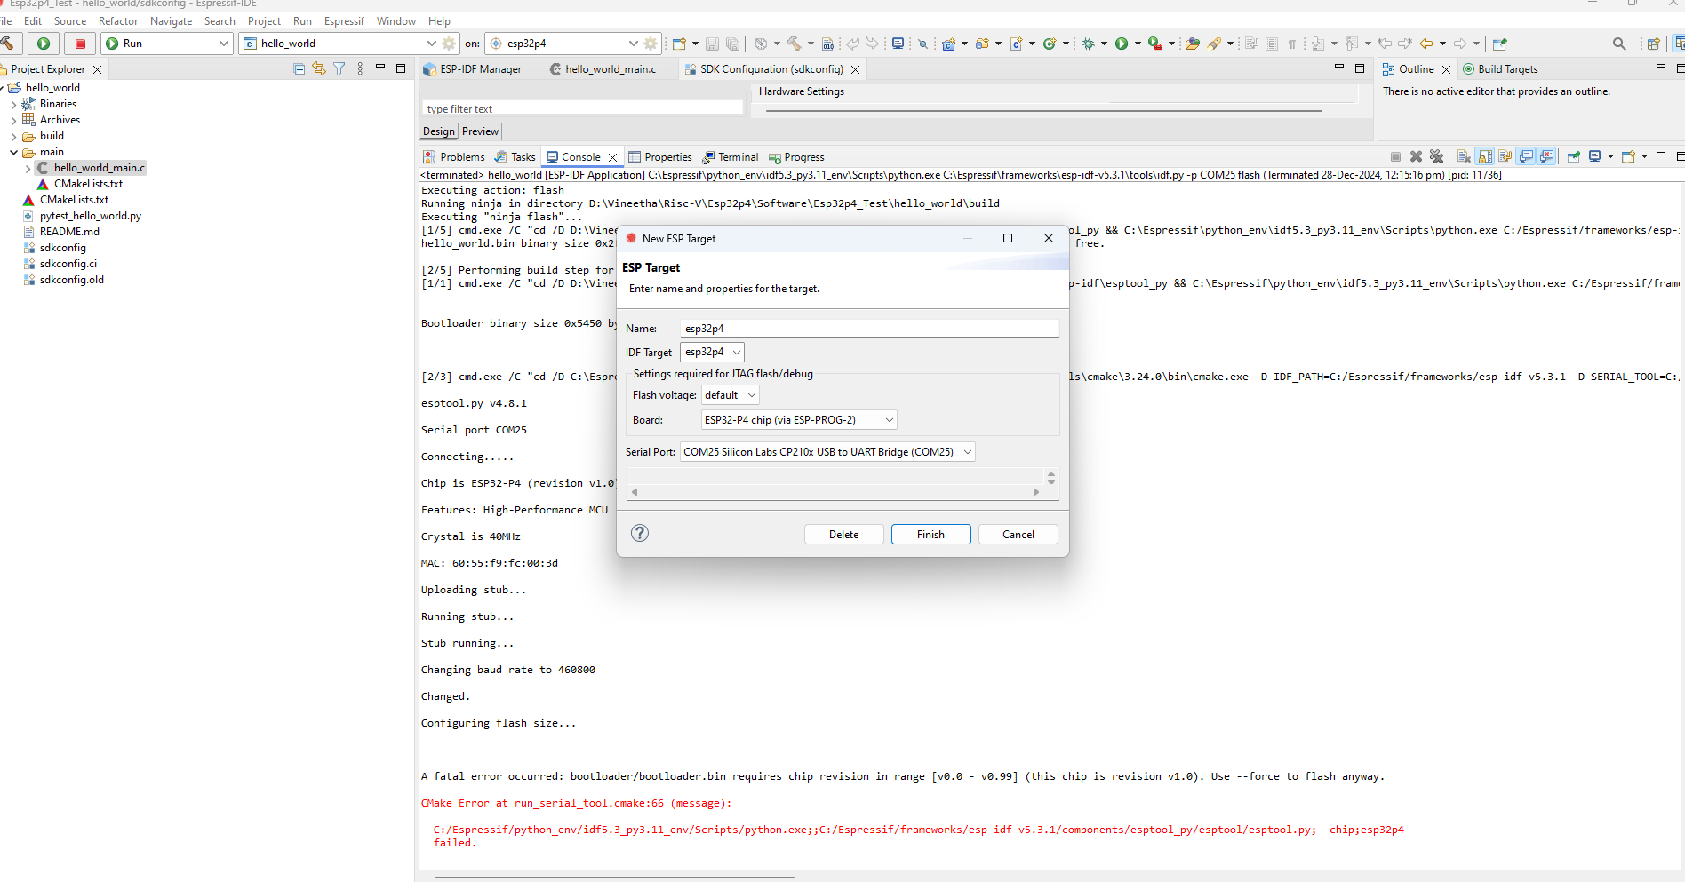Click the help question mark in dialog
1685x882 pixels.
(x=640, y=533)
